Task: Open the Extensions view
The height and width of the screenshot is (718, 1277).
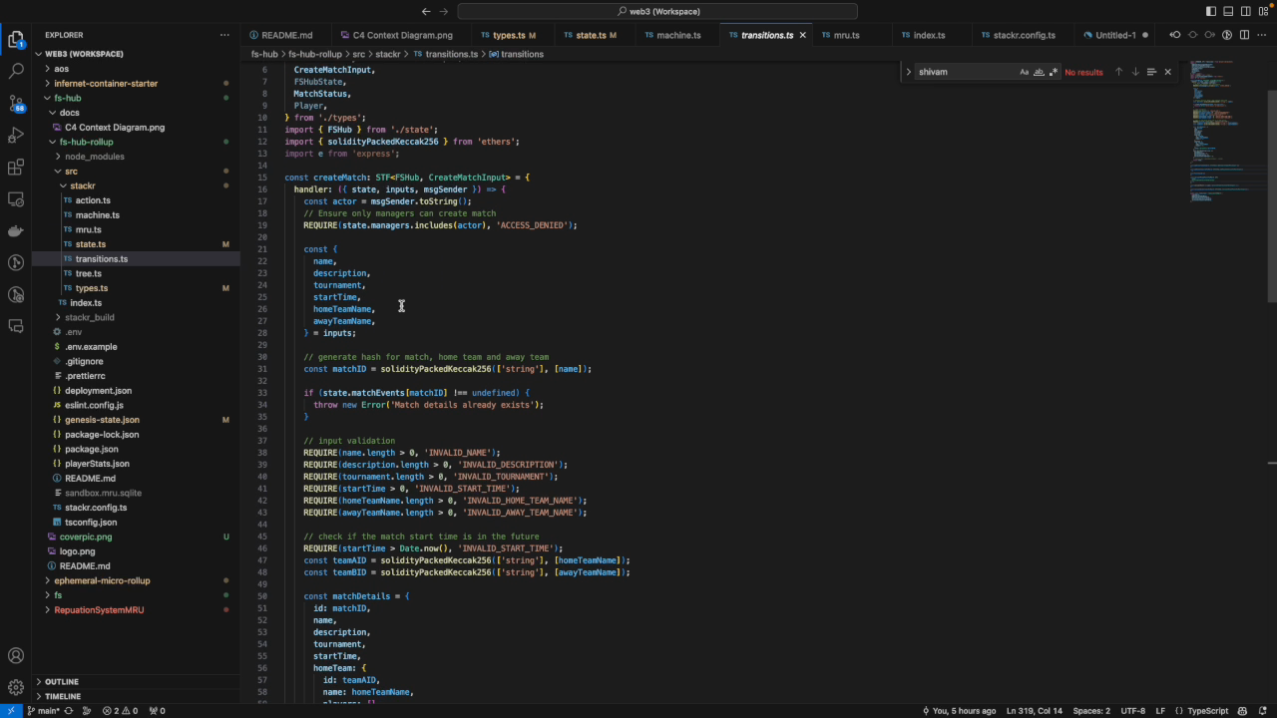Action: tap(16, 168)
